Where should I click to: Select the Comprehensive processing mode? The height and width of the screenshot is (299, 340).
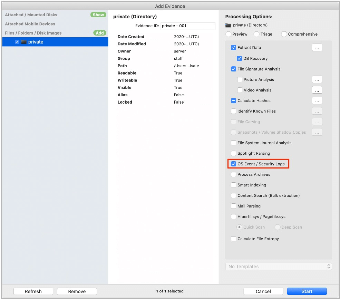(284, 34)
